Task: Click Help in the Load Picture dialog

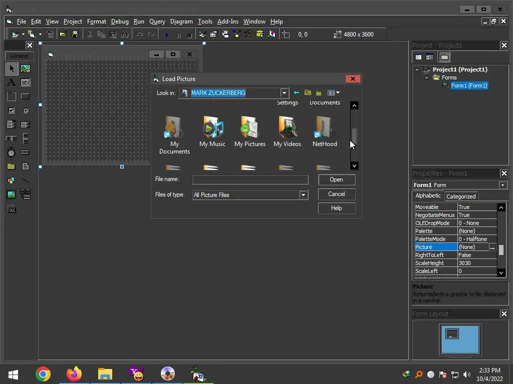Action: point(336,208)
